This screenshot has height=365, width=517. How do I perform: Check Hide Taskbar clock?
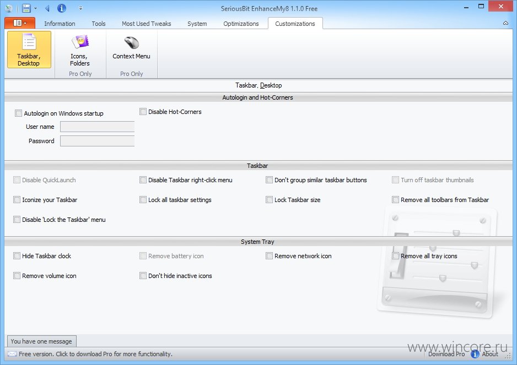(17, 256)
